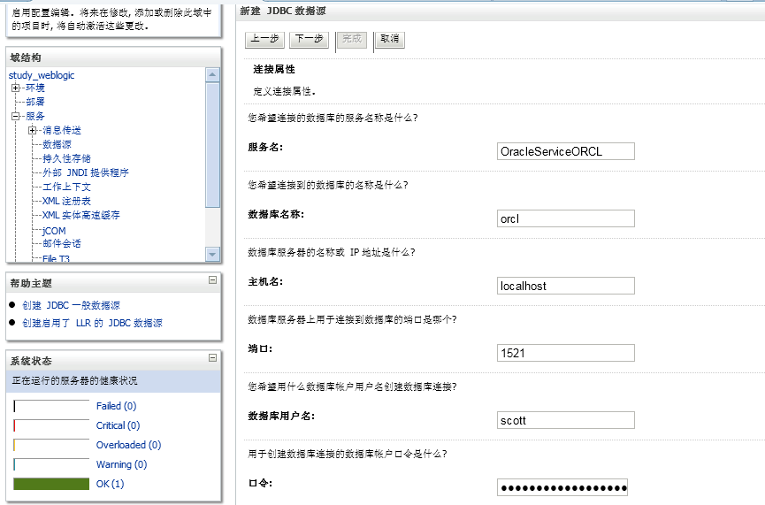765x505 pixels.
Task: Open the 创建启用了 LLR 的 JDBC 数据源 link
Action: (93, 323)
